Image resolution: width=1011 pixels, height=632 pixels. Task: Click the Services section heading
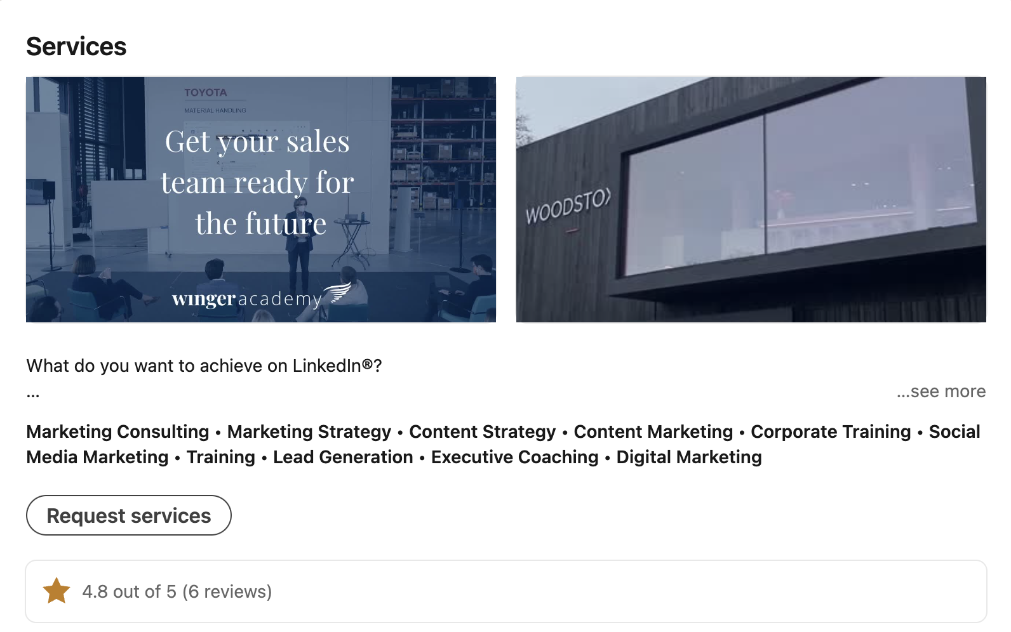click(76, 46)
